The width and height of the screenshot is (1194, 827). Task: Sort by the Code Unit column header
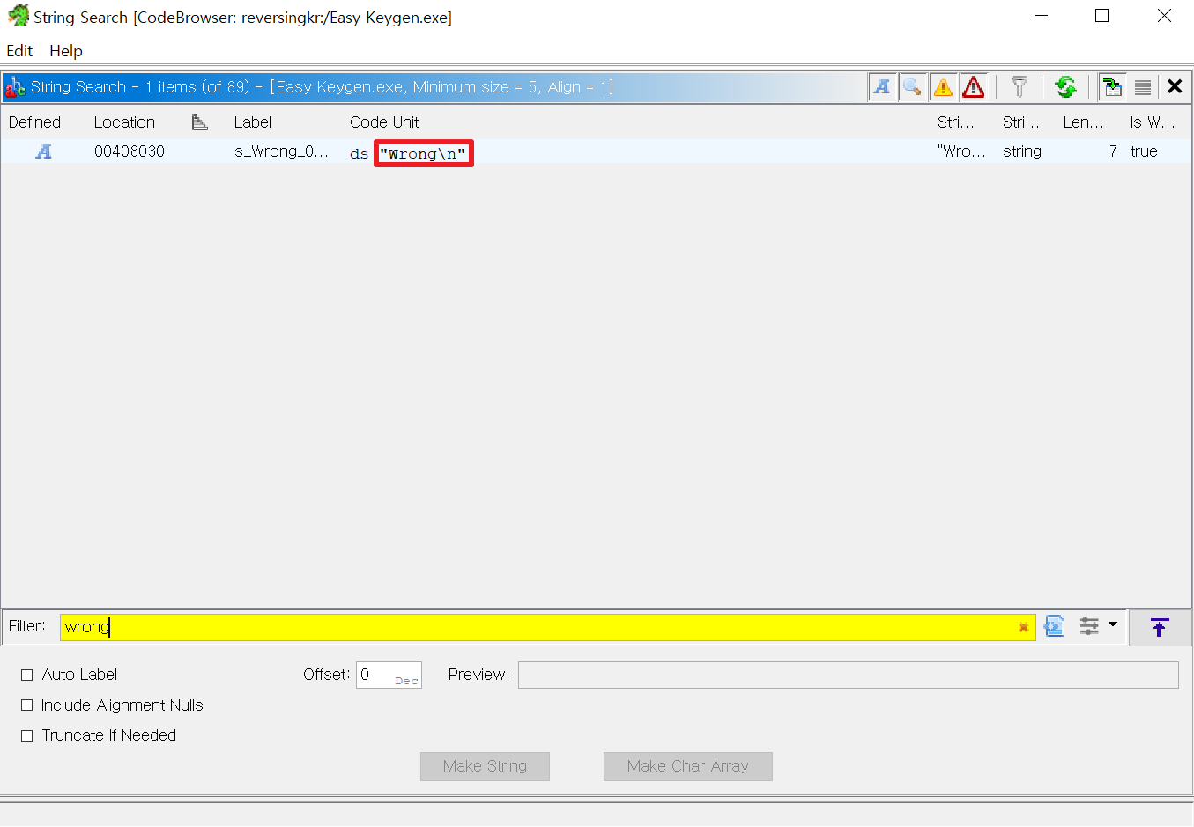point(384,122)
